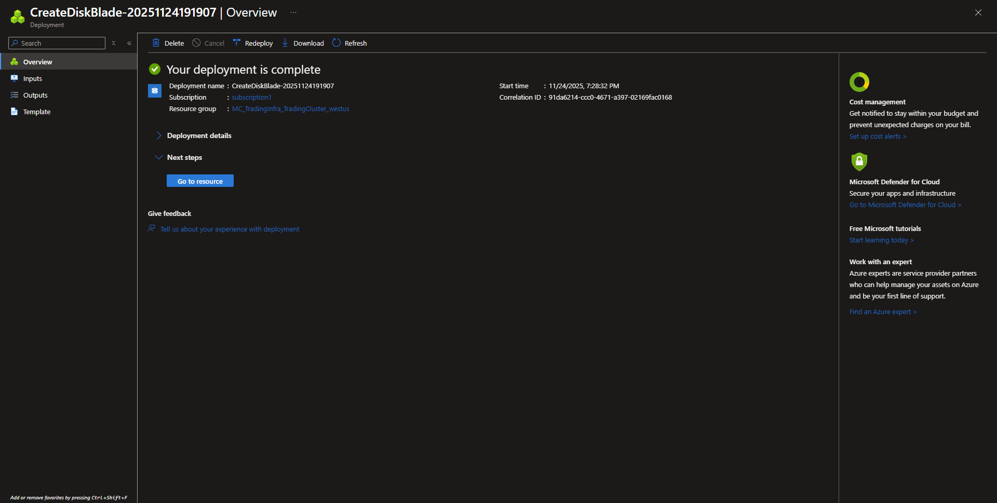Open the MC_TradingInfra resource group link
This screenshot has height=503, width=997.
[290, 108]
